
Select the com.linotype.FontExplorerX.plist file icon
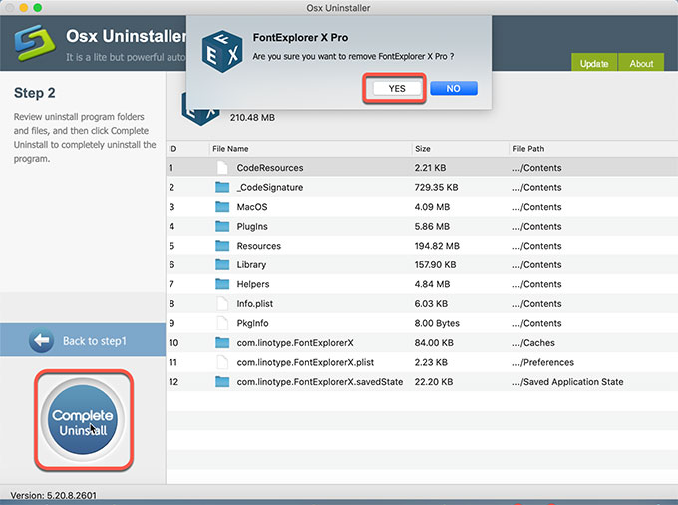[222, 362]
